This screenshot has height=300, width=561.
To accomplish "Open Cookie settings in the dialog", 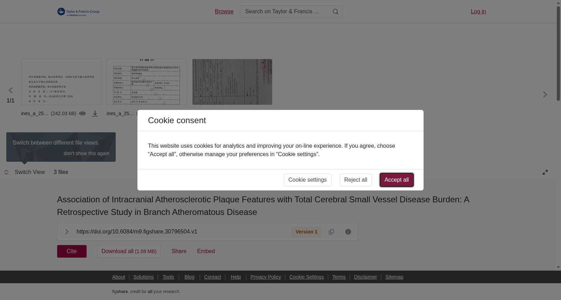I will click(307, 180).
